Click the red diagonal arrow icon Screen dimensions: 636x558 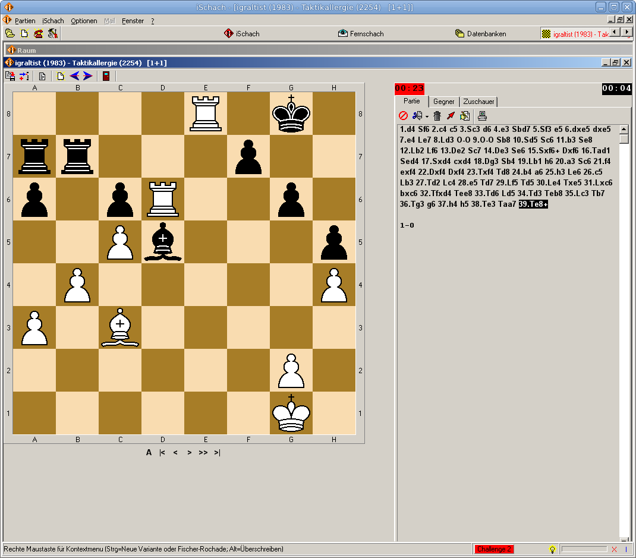451,116
